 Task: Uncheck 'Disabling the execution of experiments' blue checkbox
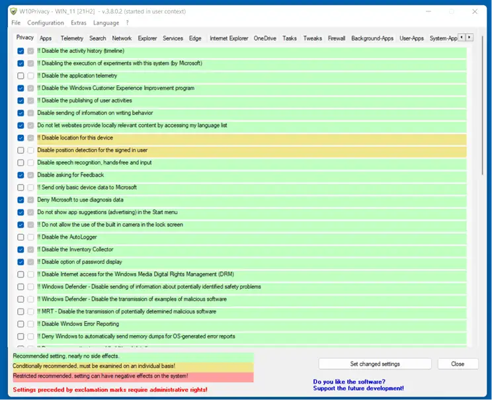(20, 63)
